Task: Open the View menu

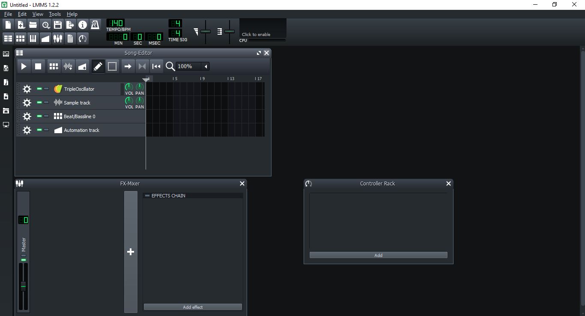Action: point(38,14)
